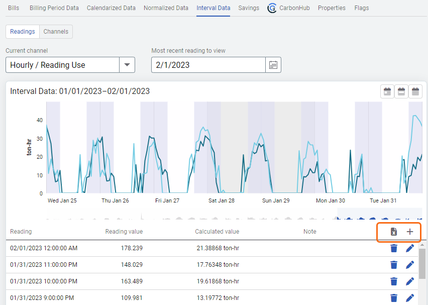
Task: Click the middle calendar range icon in chart header
Action: tap(401, 91)
